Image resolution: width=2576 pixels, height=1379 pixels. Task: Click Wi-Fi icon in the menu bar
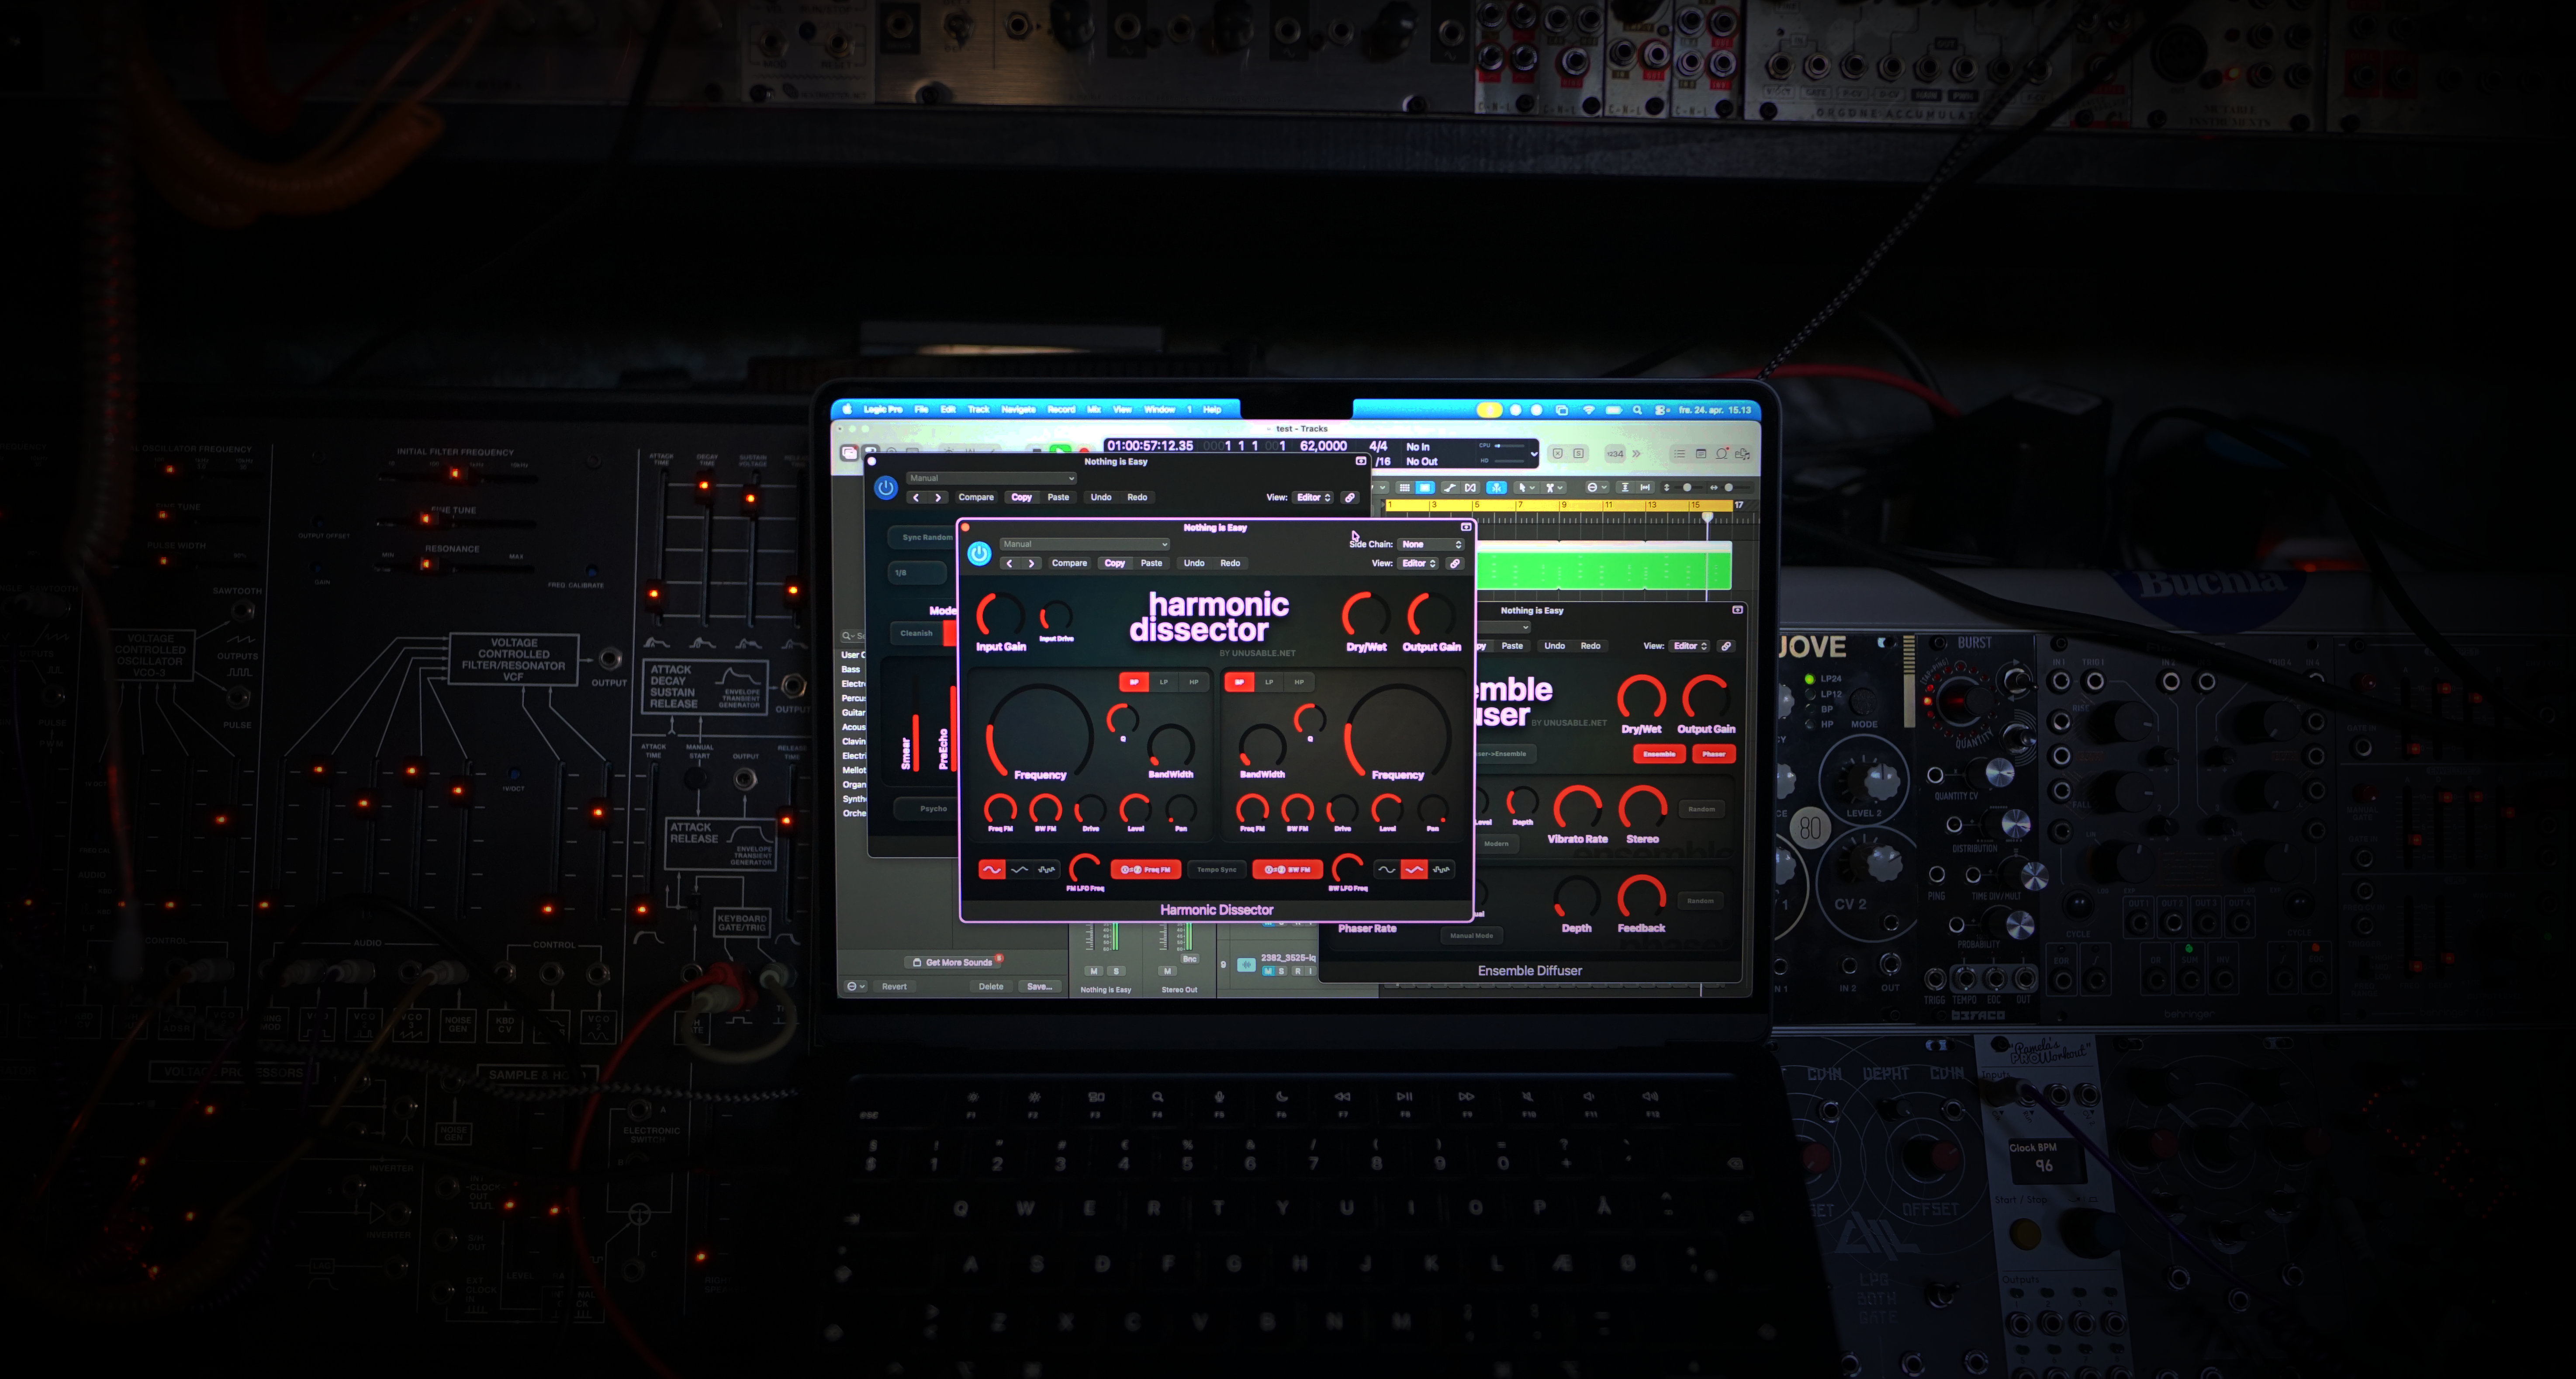point(1589,410)
